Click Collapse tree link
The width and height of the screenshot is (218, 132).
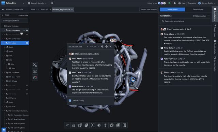[x=23, y=15]
